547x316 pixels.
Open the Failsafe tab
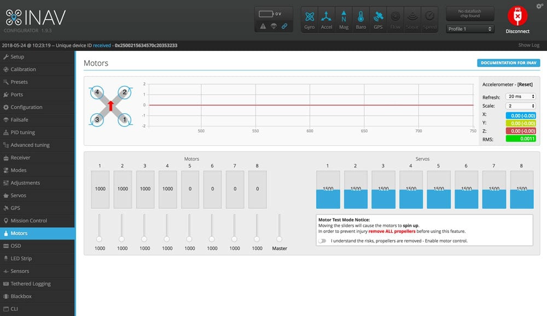click(x=37, y=119)
